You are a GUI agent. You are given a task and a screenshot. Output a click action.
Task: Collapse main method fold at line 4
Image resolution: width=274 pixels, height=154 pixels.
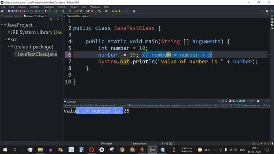coord(72,41)
